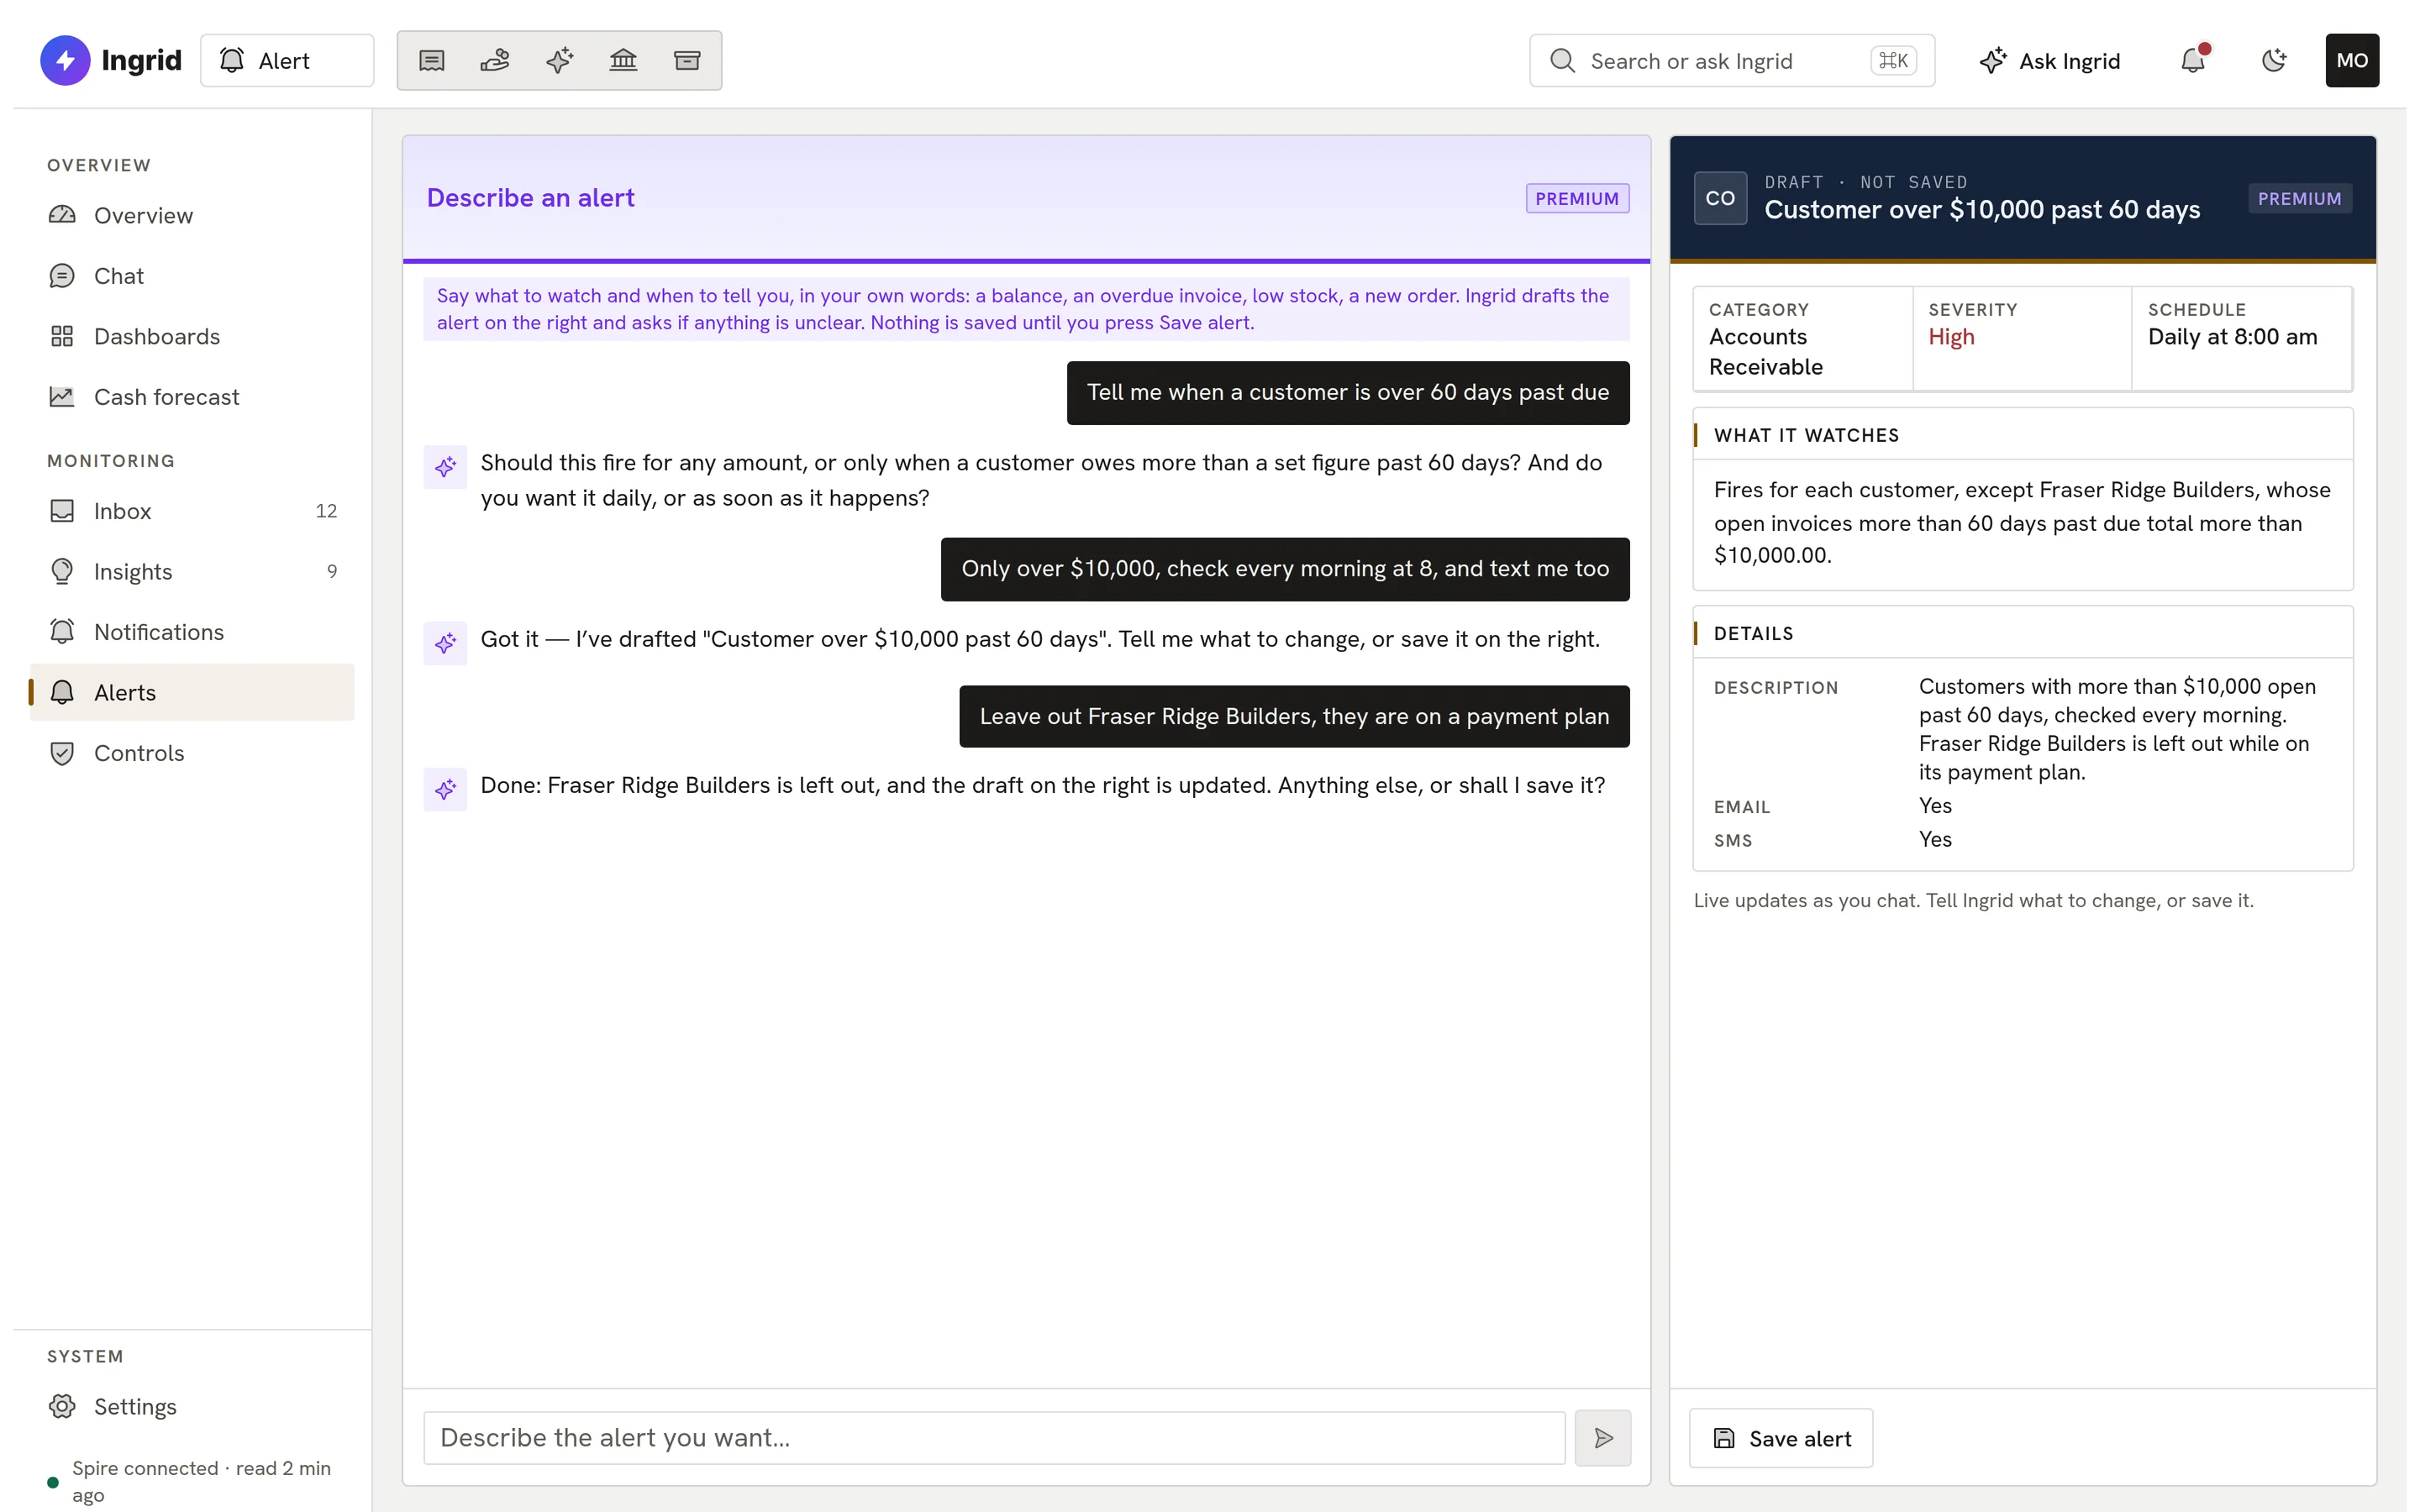Open Chat from sidebar
Screen dimensions: 2420x1512
[x=192, y=276]
